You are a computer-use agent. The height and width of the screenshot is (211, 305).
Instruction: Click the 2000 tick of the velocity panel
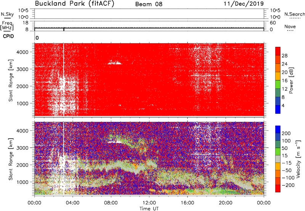coord(22,165)
